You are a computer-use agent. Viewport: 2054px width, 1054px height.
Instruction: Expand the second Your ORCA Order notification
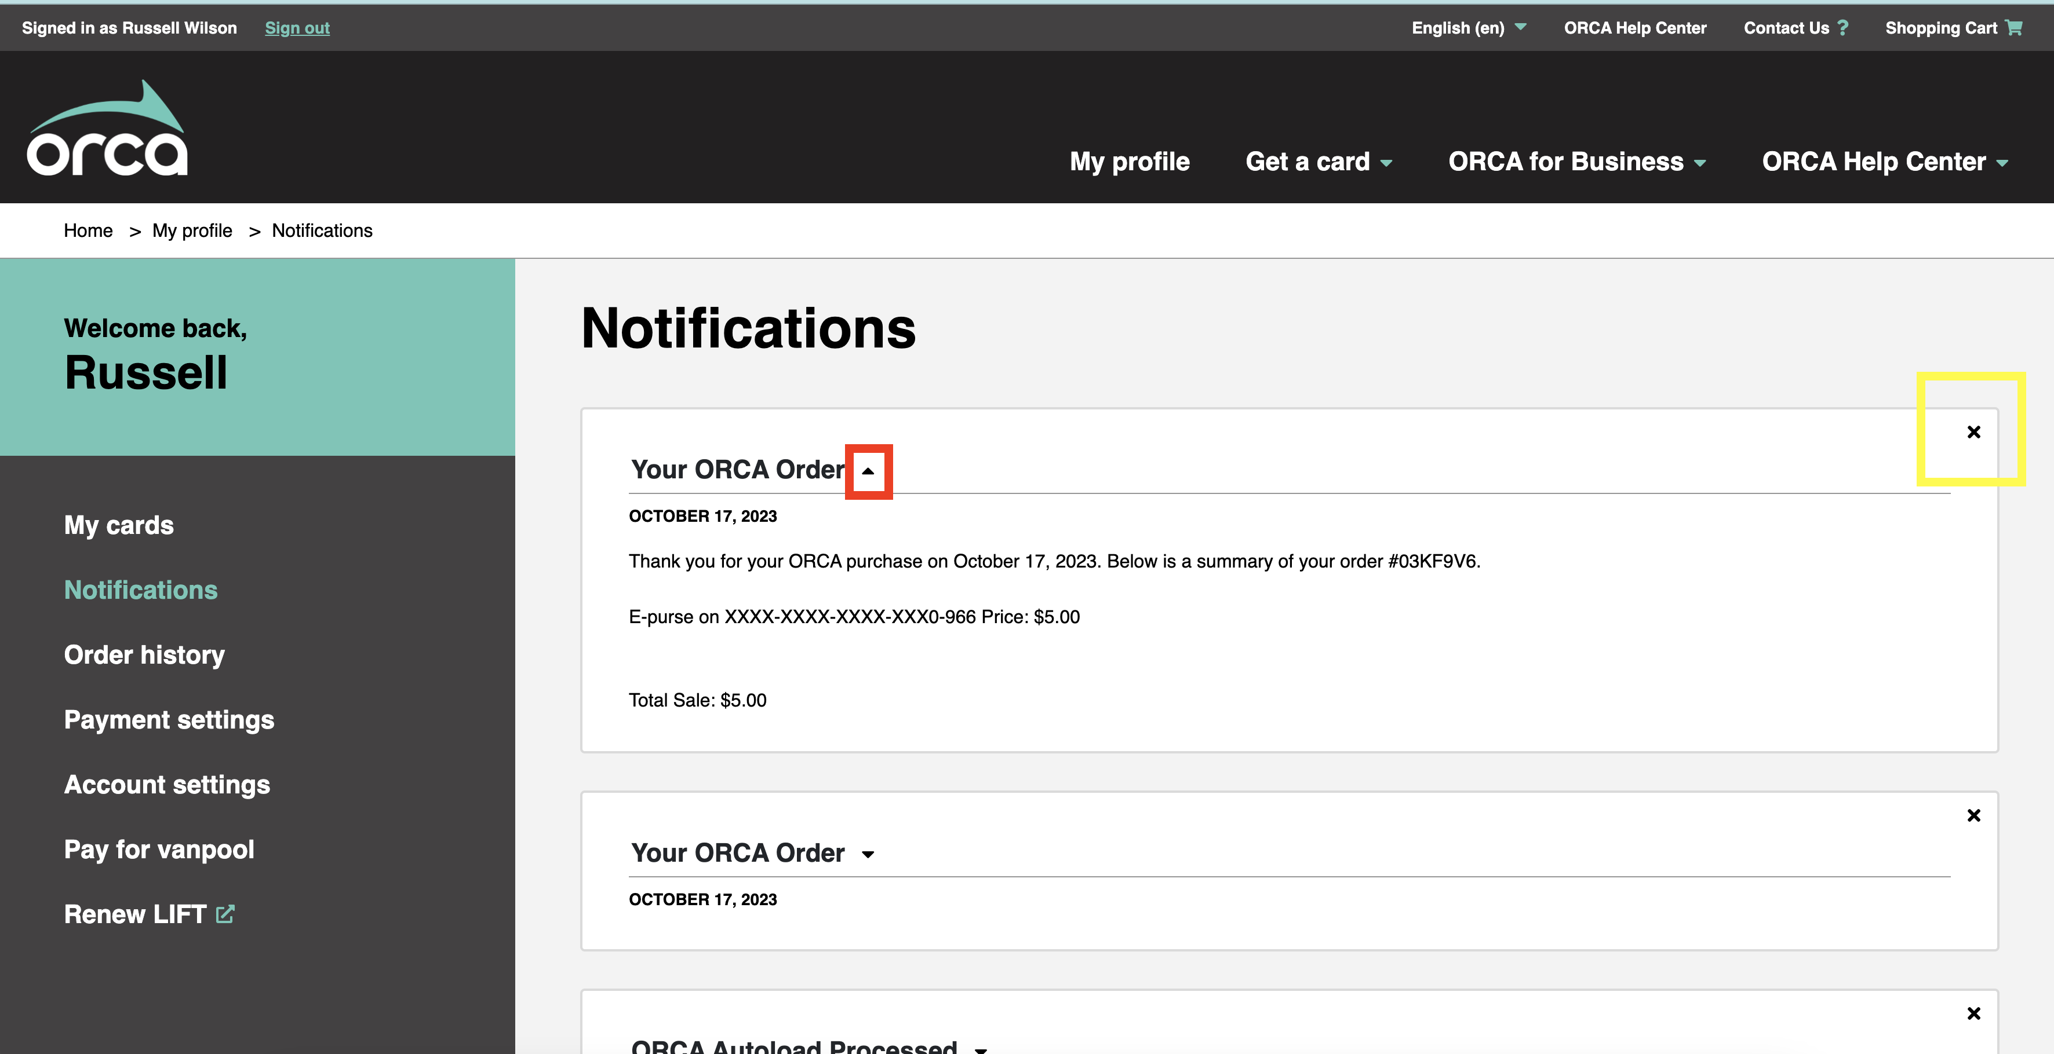pyautogui.click(x=868, y=855)
